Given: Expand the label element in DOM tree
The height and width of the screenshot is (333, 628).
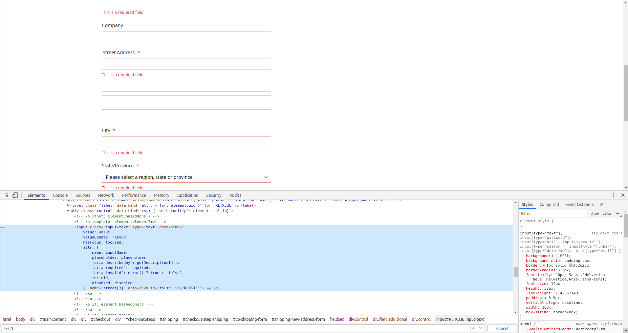Looking at the screenshot, I should pyautogui.click(x=68, y=205).
